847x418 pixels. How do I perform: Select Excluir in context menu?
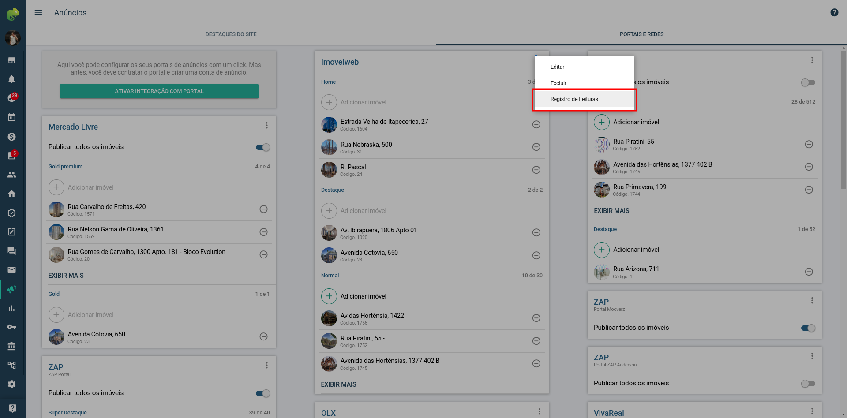(584, 83)
